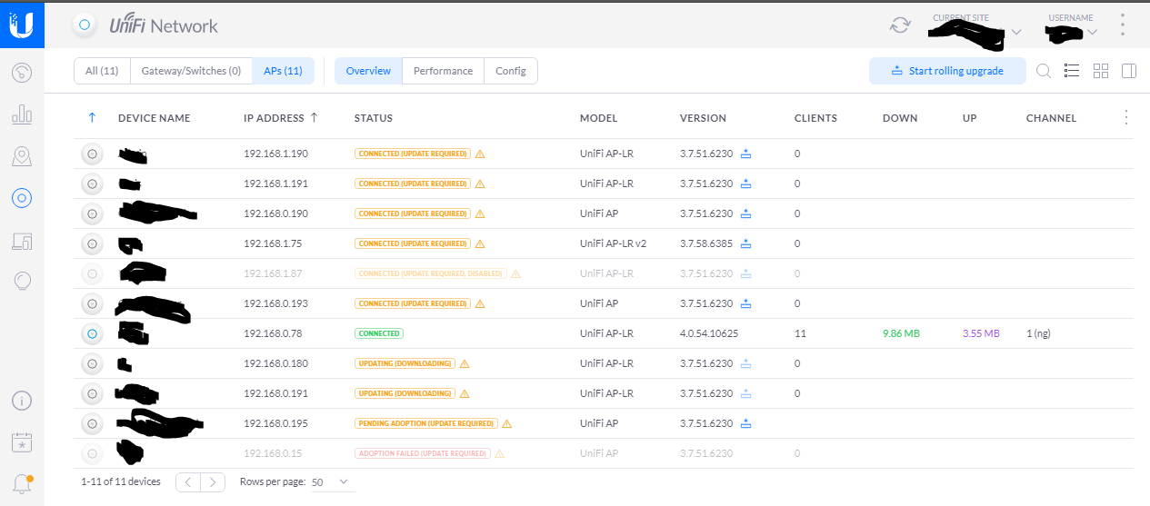Click the search magnifier icon
1150x506 pixels.
(1044, 71)
